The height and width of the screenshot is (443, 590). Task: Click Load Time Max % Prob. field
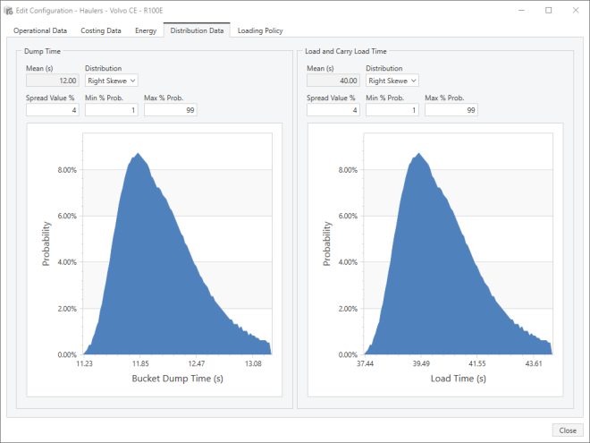pos(451,110)
